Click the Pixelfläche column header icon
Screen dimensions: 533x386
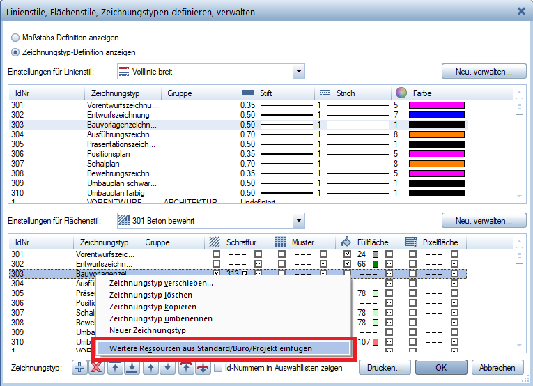[411, 242]
